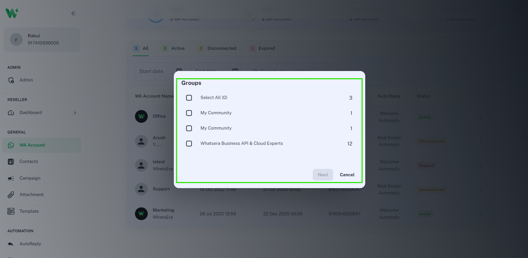
Task: Switch to the Expired tab
Action: pyautogui.click(x=266, y=48)
